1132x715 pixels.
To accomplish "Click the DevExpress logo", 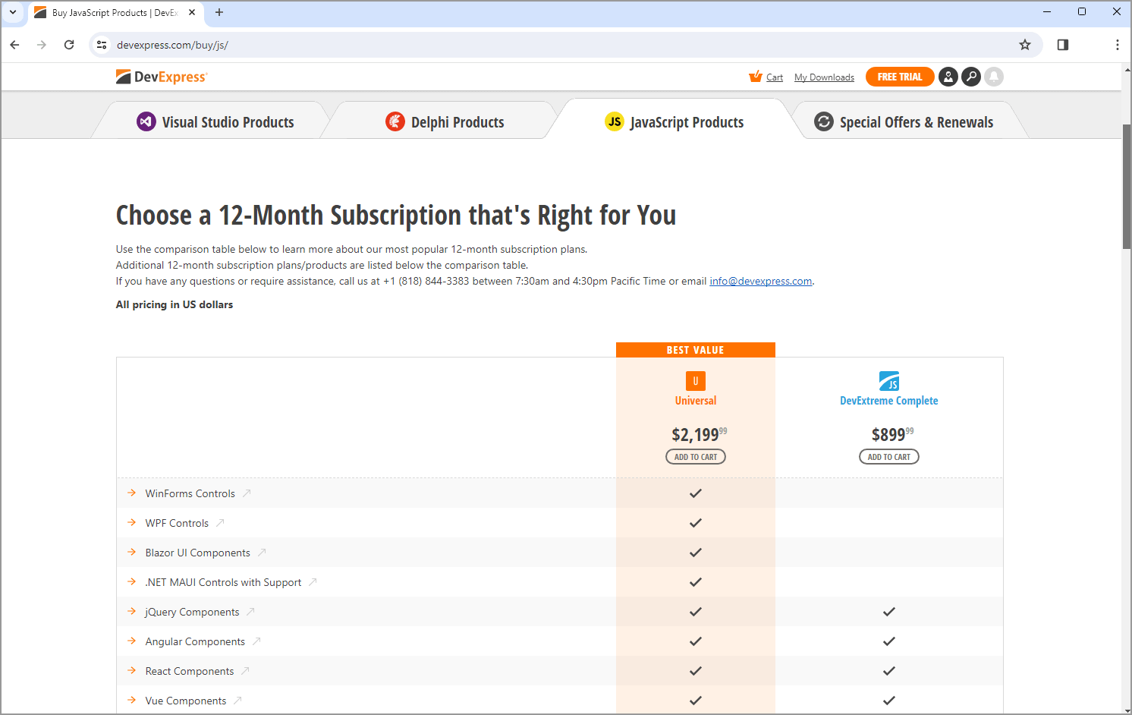I will tap(162, 77).
